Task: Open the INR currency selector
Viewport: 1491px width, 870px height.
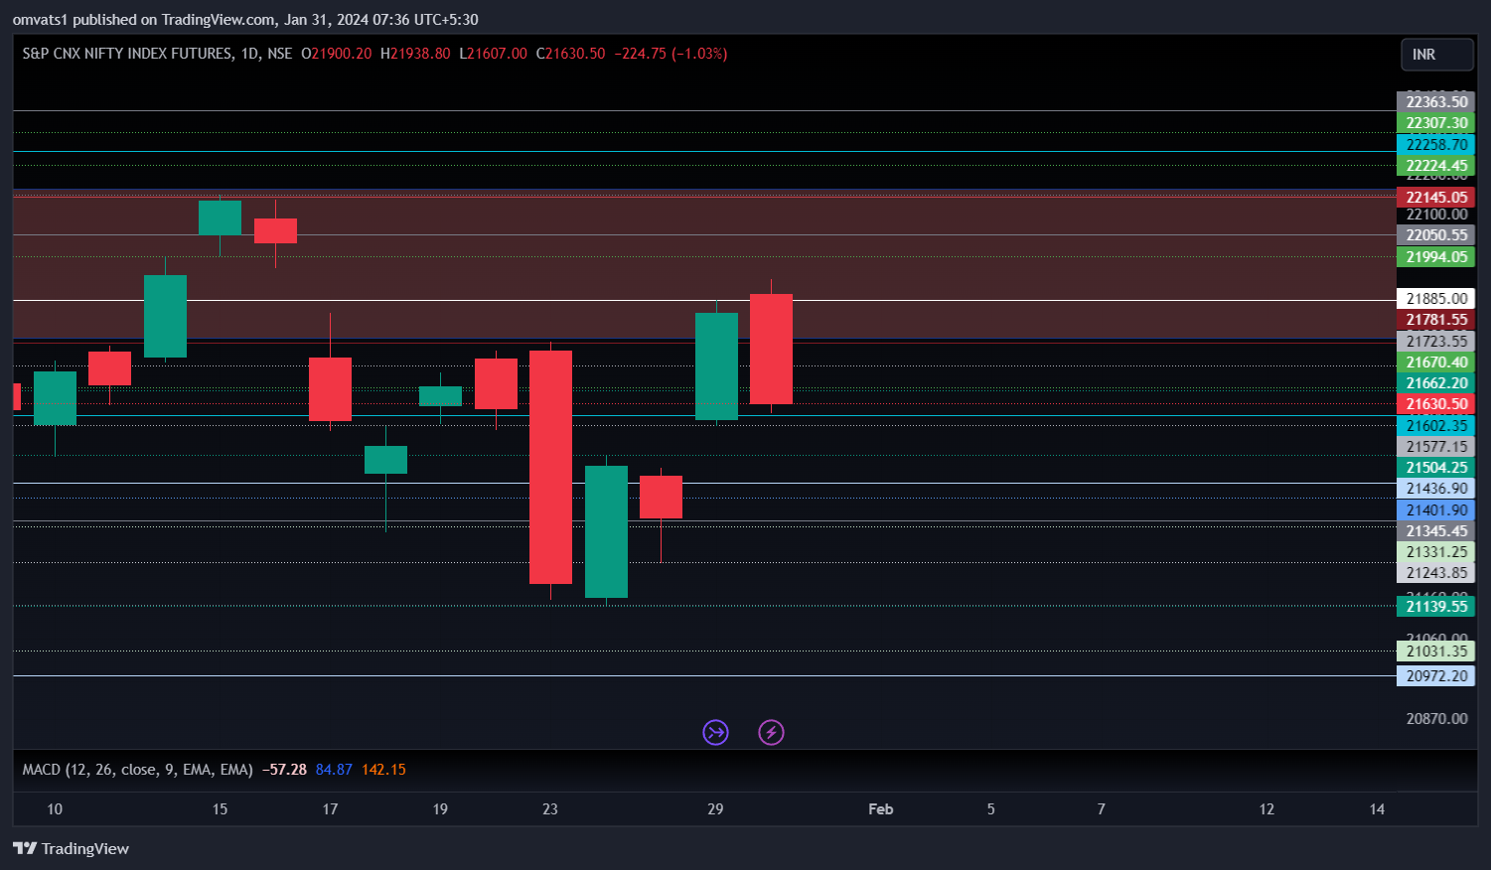Action: pyautogui.click(x=1436, y=55)
